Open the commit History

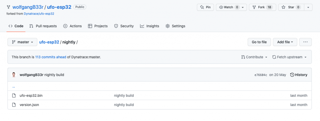tap(299, 75)
